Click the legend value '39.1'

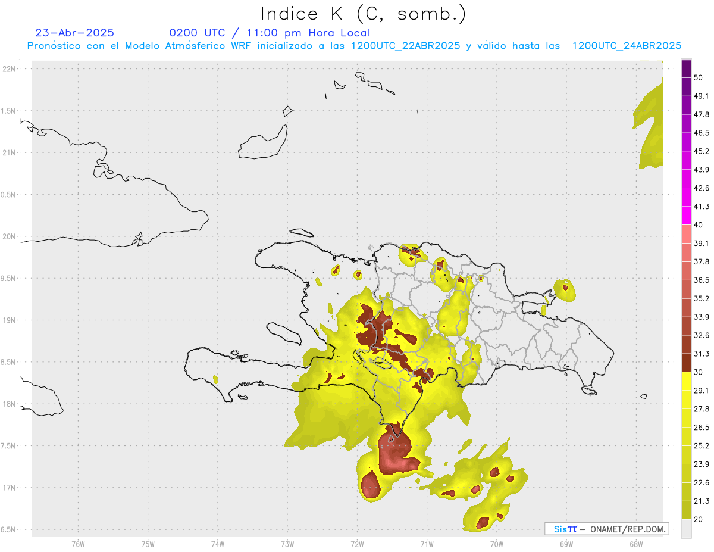point(702,244)
